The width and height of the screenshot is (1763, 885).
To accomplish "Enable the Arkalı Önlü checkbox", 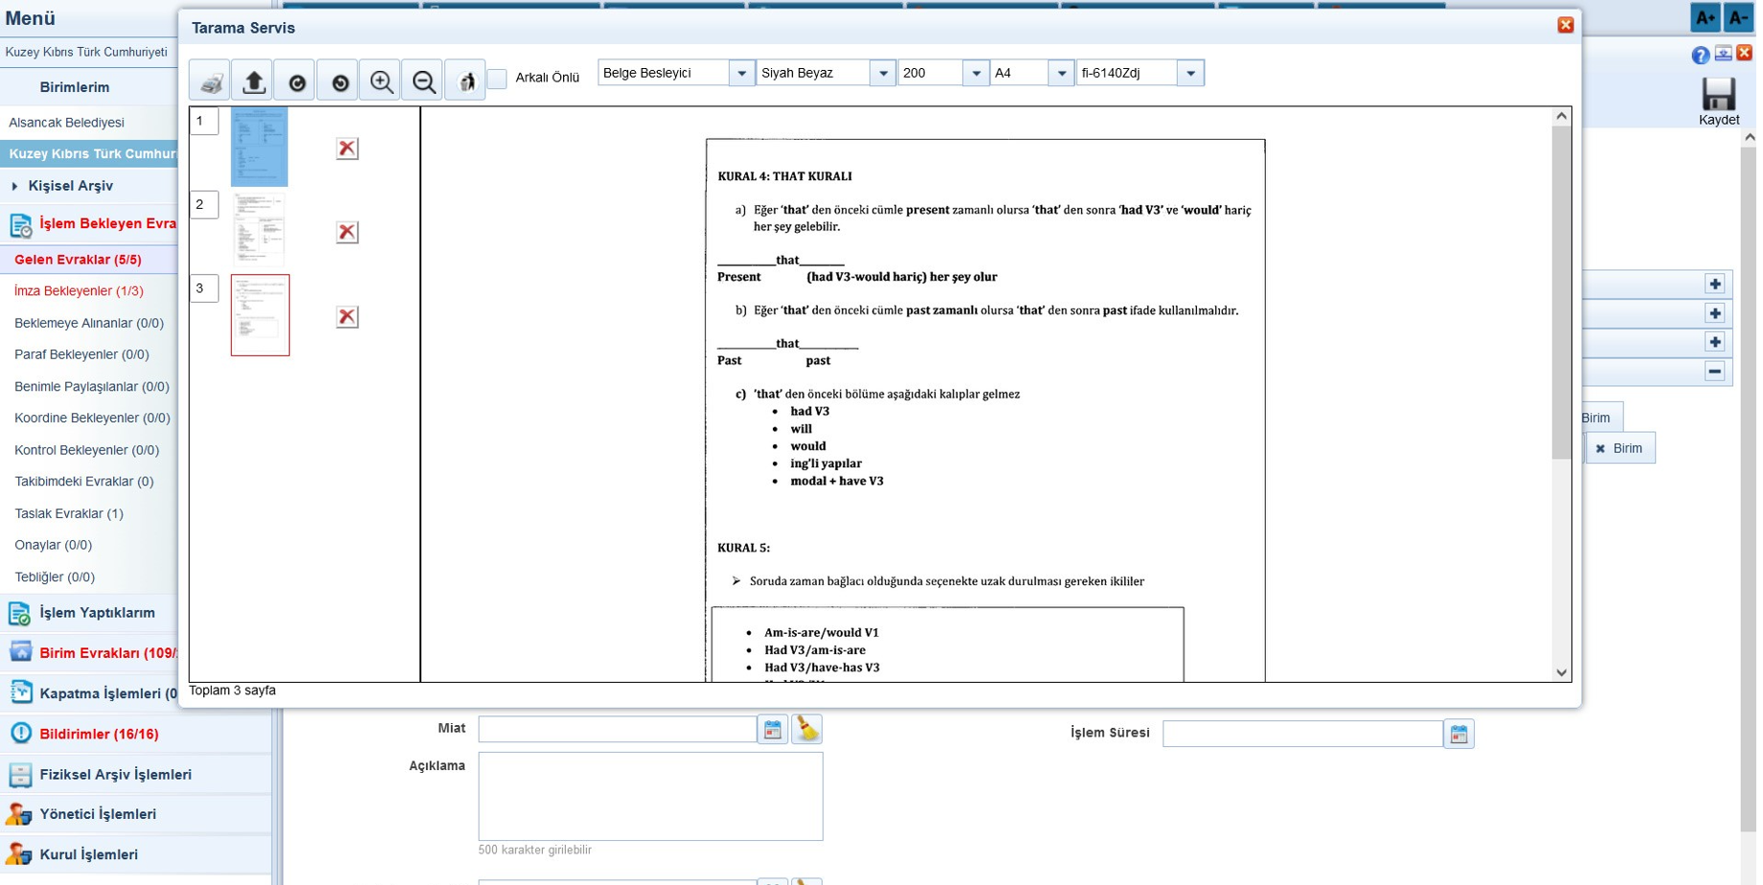I will pos(497,79).
